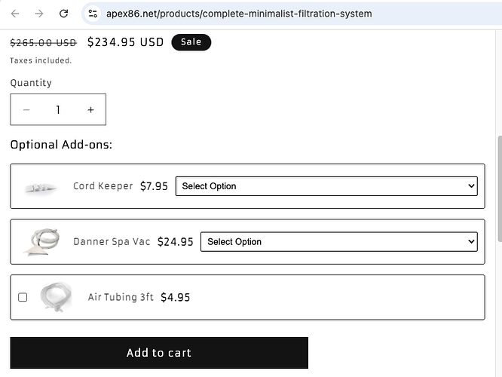Image resolution: width=502 pixels, height=377 pixels.
Task: Click the Air Tubing 3ft image
Action: 56,297
